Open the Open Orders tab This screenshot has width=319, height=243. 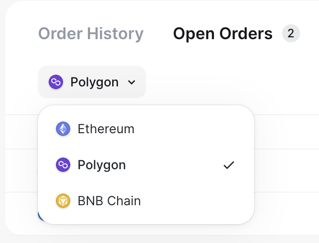tap(223, 34)
